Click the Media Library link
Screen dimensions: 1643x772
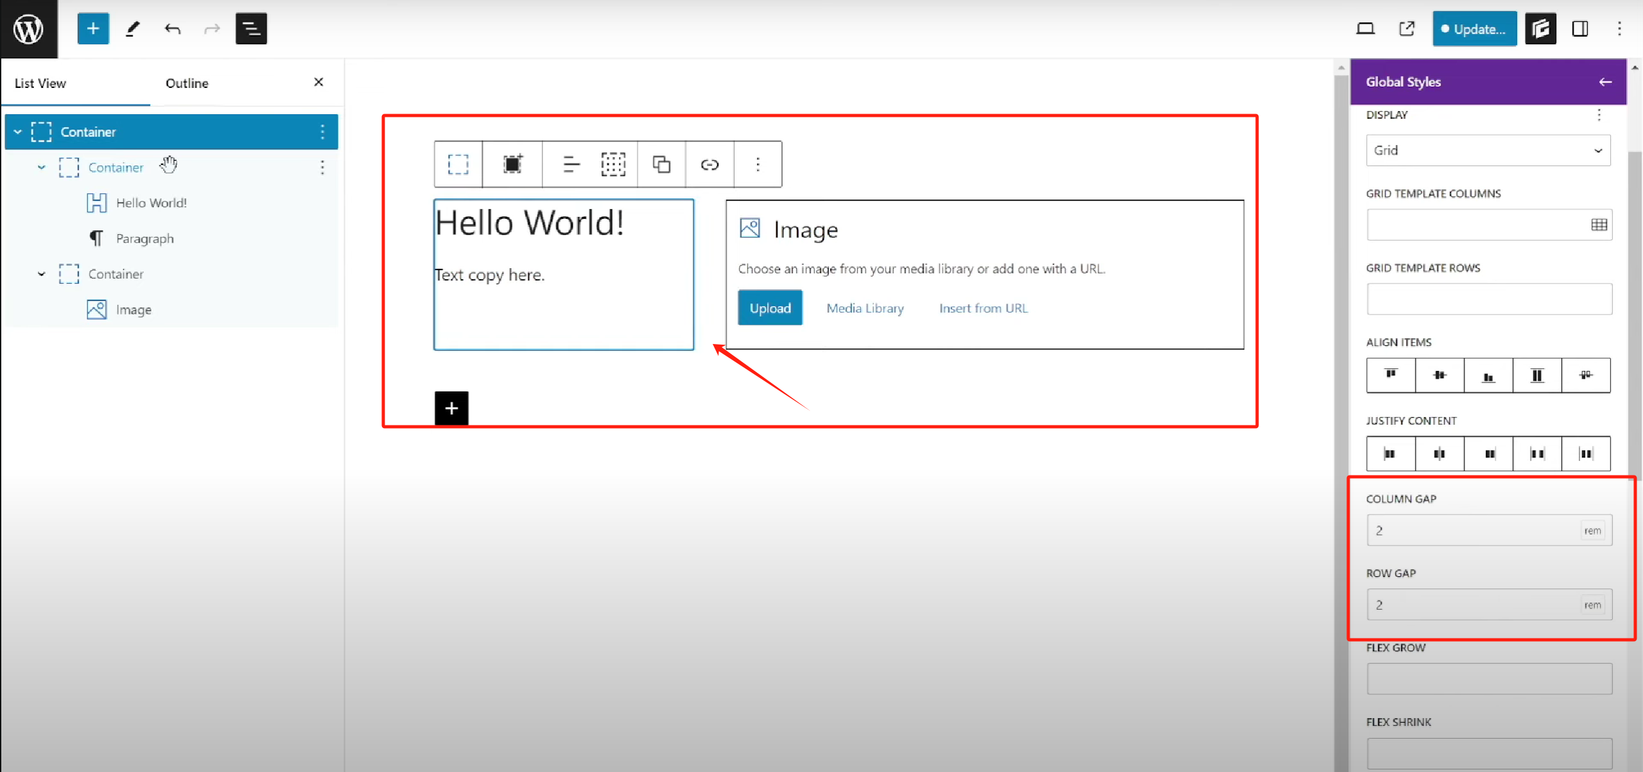tap(864, 308)
